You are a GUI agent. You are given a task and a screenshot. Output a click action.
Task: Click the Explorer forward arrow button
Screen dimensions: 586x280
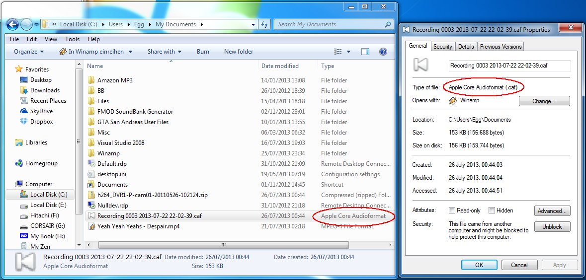pos(26,25)
